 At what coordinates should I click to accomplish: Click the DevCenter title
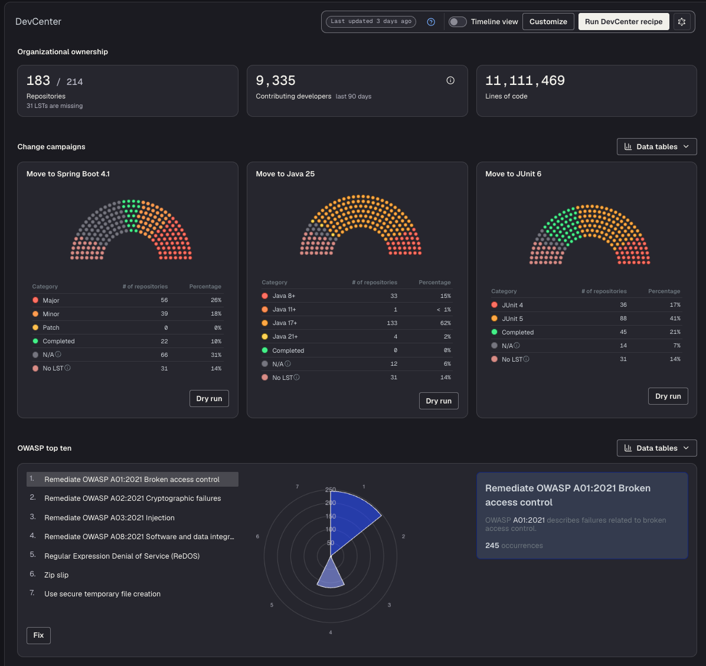coord(38,22)
